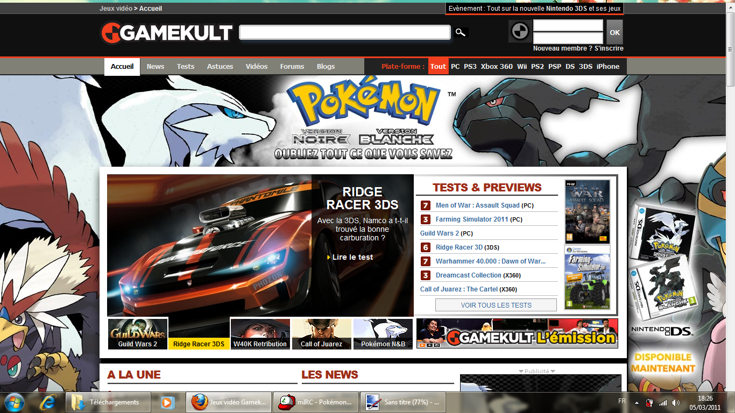Open Guild Wars 2 preview link
The height and width of the screenshot is (413, 735).
pos(440,233)
